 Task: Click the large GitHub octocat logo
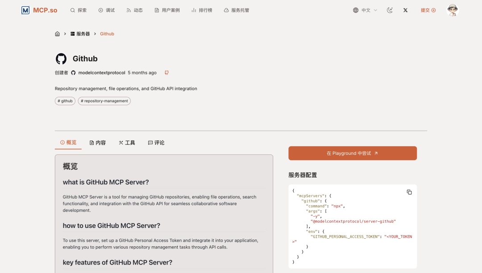click(61, 58)
